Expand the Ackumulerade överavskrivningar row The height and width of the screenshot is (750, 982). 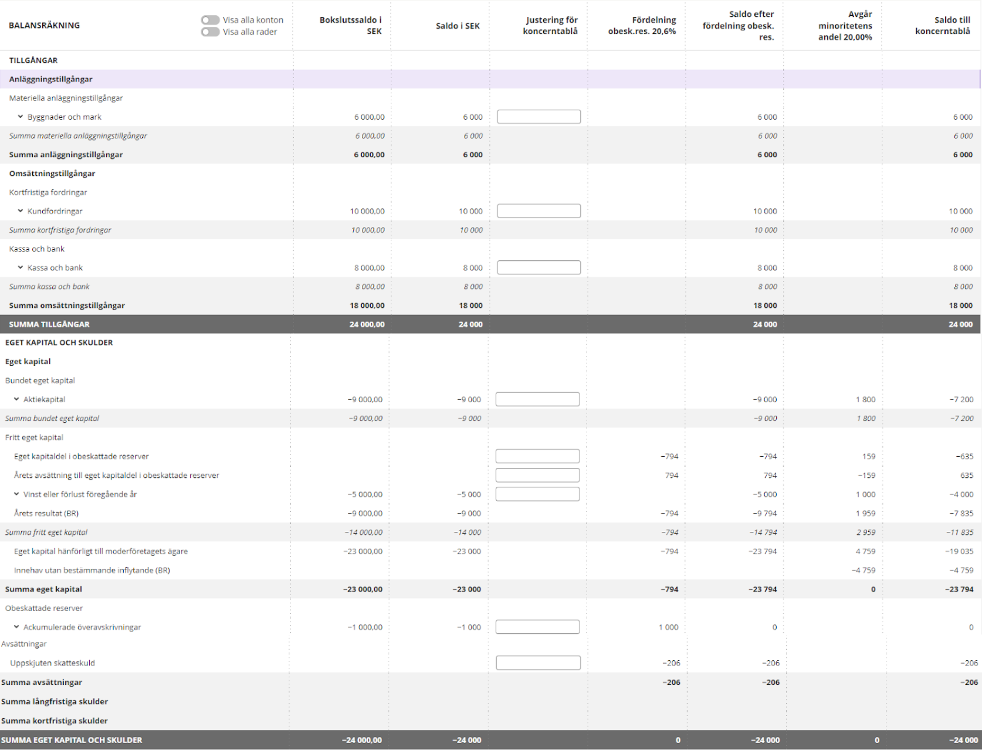point(16,627)
